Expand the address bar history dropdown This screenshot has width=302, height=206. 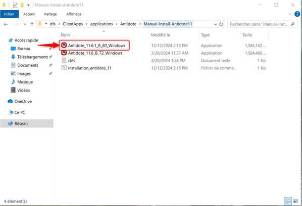(x=215, y=24)
